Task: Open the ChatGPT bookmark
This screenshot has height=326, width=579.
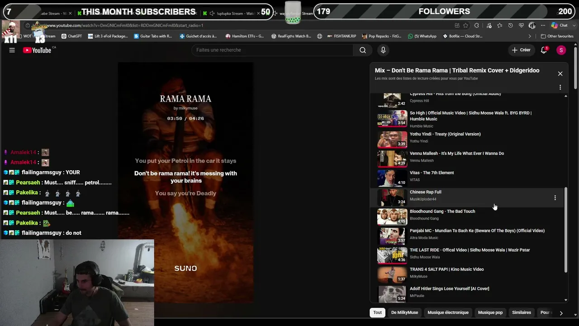Action: coord(71,36)
